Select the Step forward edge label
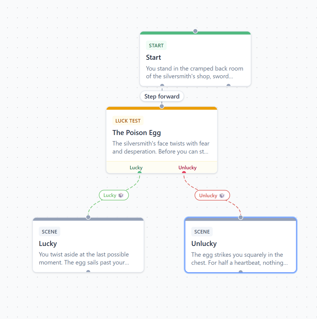317x319 pixels. click(162, 96)
